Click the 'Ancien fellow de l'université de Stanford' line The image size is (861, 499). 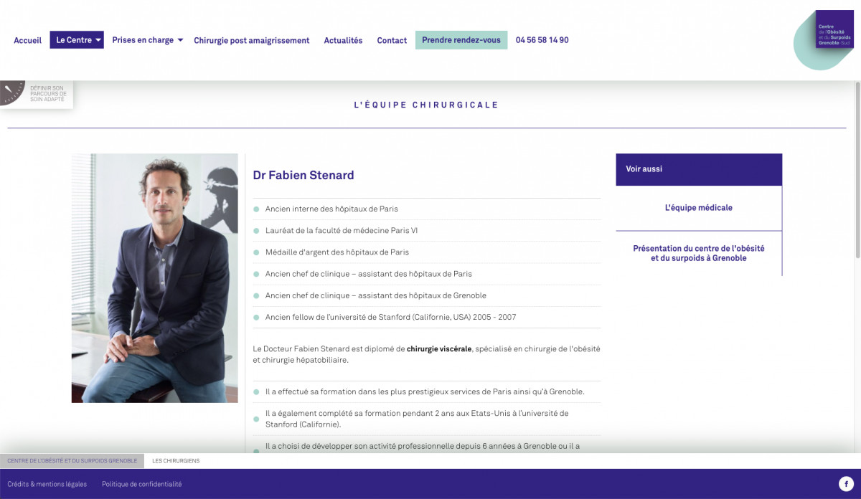coord(390,317)
